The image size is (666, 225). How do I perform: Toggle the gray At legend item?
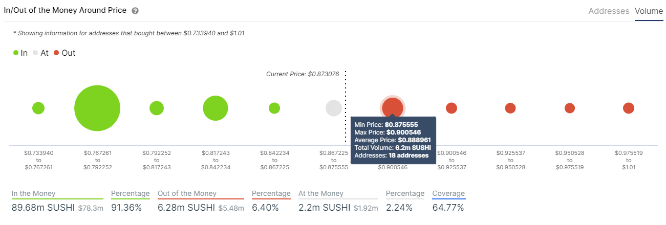coord(40,53)
